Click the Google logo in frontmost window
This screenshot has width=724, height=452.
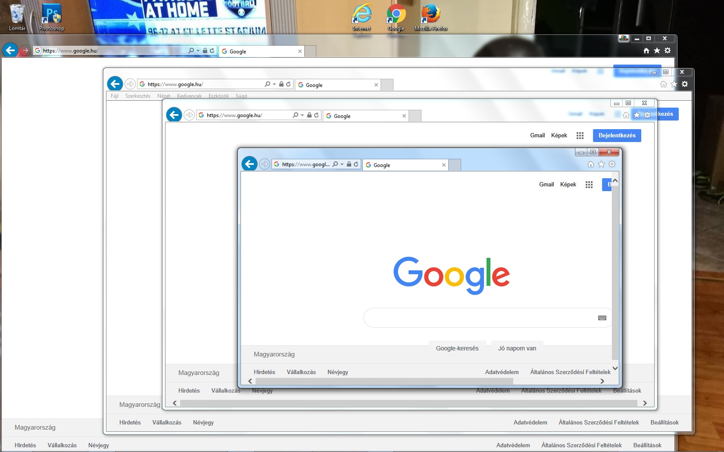point(452,275)
